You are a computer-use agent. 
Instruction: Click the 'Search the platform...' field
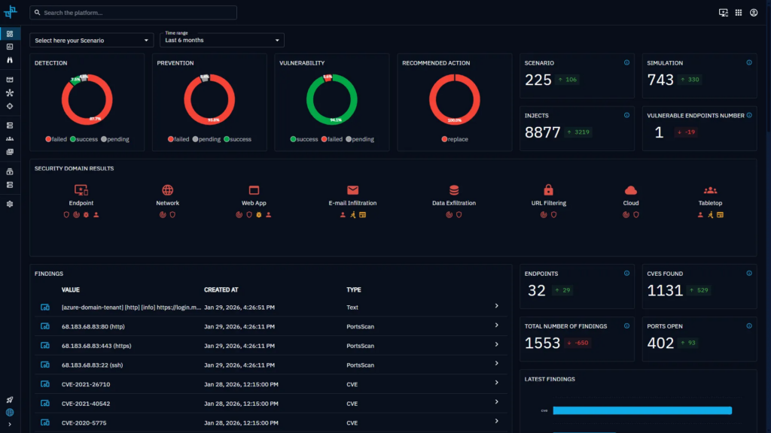pos(133,13)
